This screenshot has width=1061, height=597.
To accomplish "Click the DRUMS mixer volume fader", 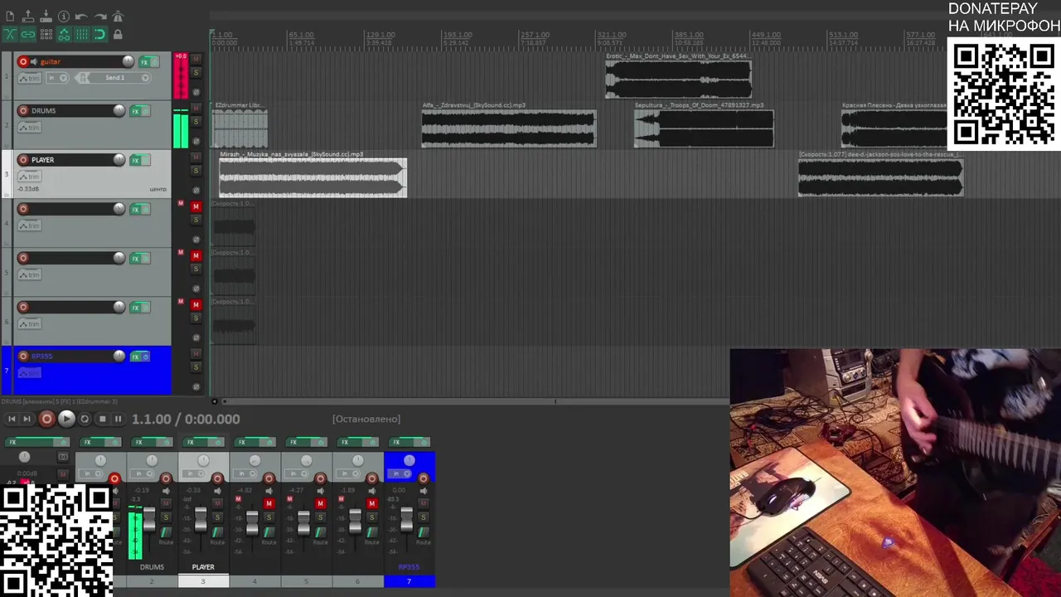I will coord(149,520).
